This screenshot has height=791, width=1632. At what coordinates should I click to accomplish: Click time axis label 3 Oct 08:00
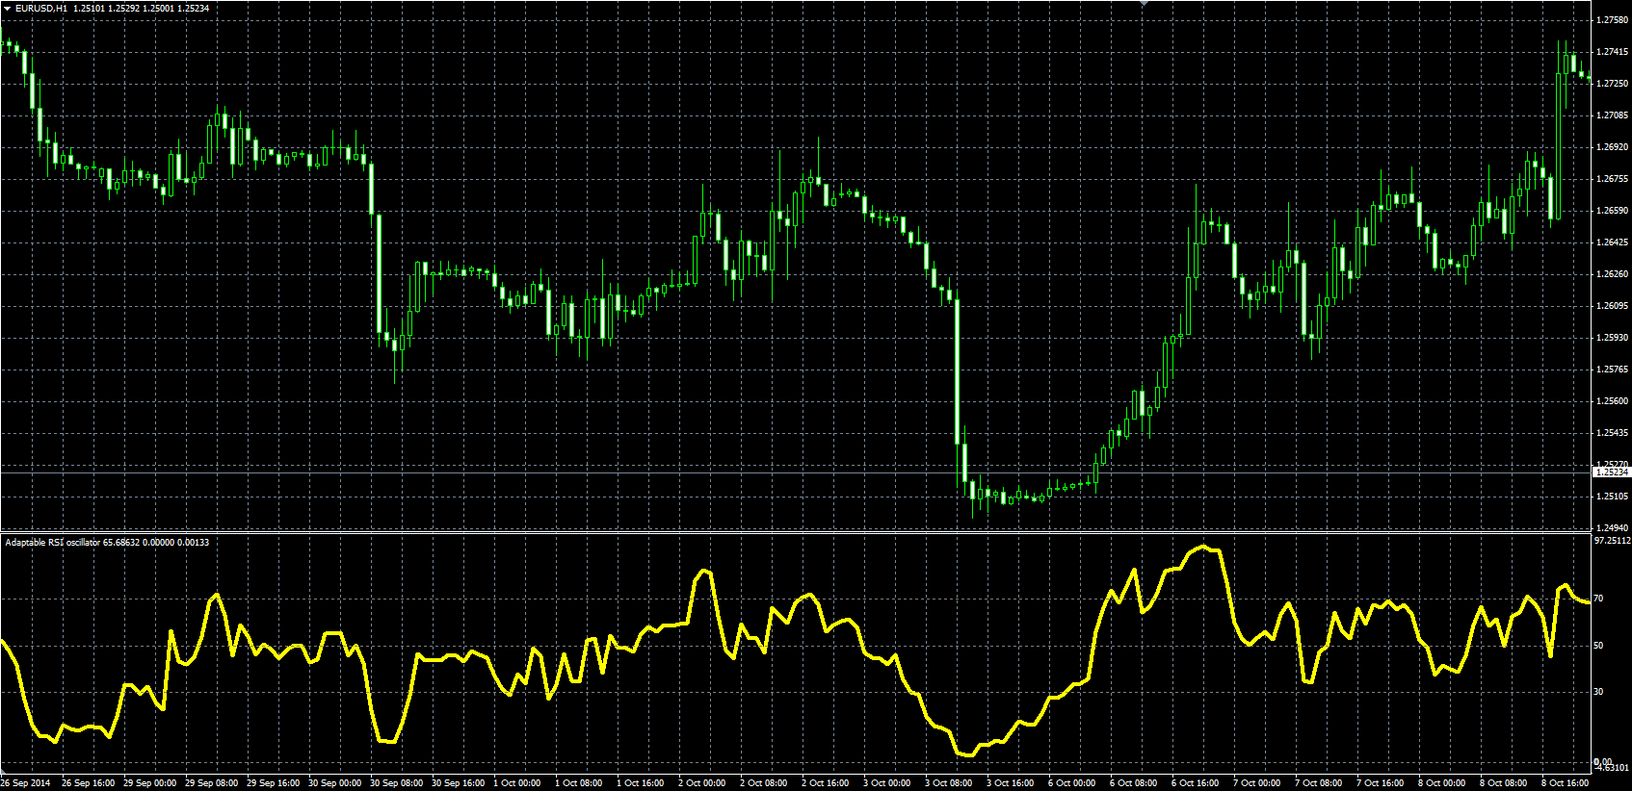click(x=949, y=783)
